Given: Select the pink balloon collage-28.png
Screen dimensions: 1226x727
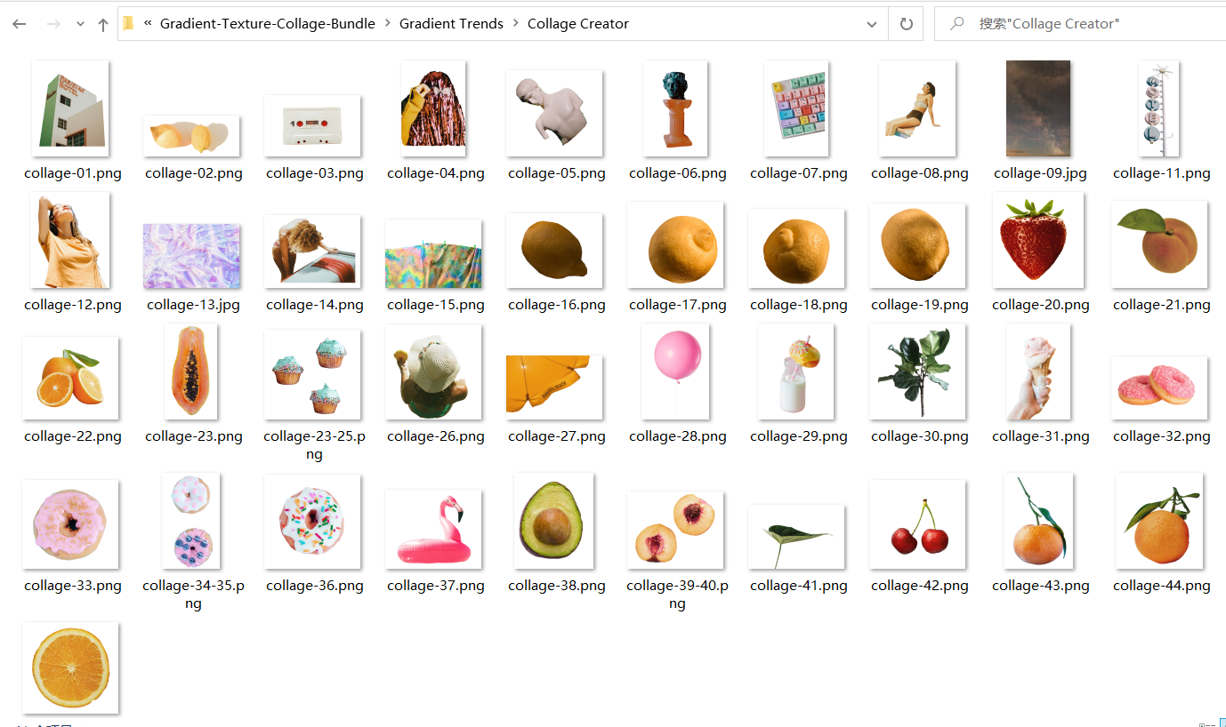Looking at the screenshot, I should pos(675,371).
